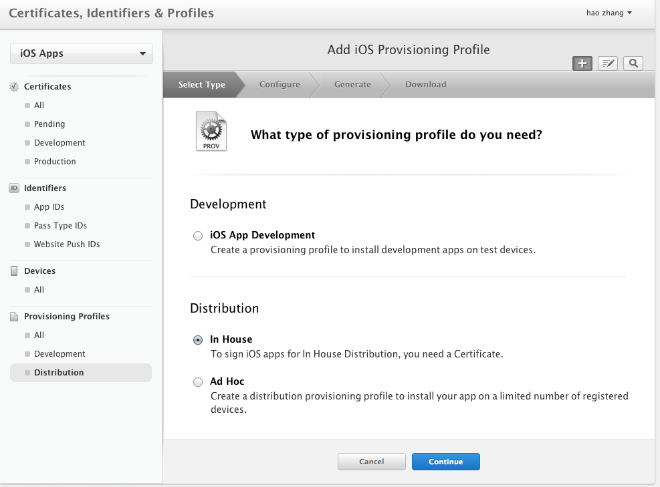The height and width of the screenshot is (487, 660).
Task: Click the Provisioning Profiles document icon
Action: click(14, 317)
